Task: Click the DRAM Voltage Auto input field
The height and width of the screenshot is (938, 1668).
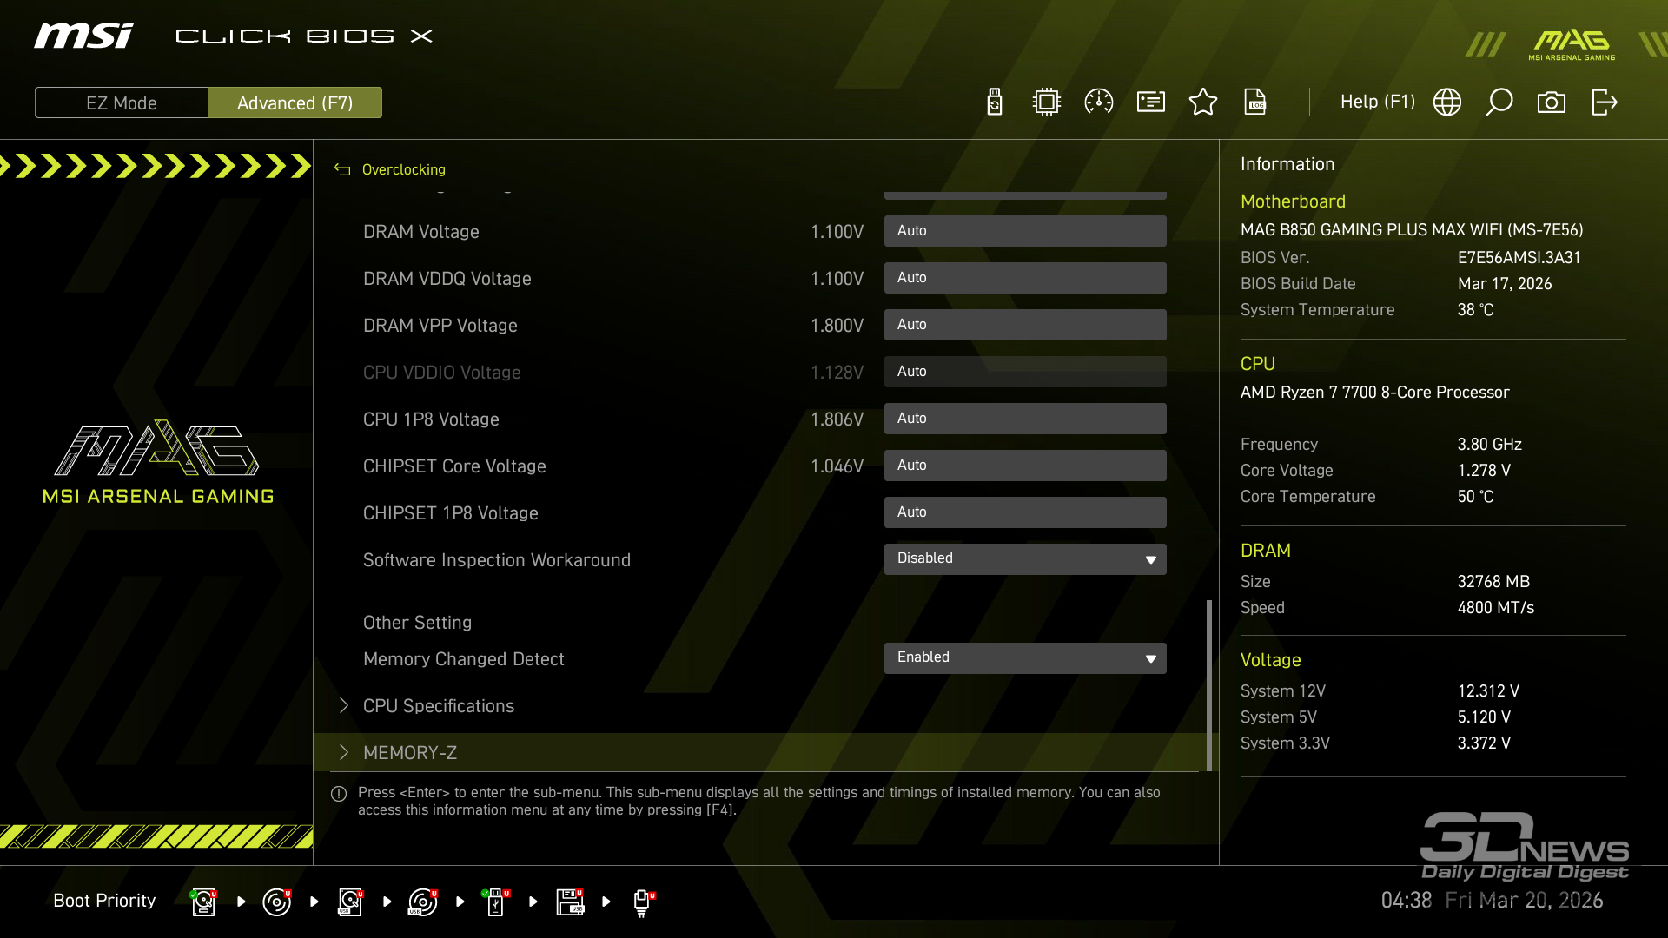Action: tap(1025, 231)
